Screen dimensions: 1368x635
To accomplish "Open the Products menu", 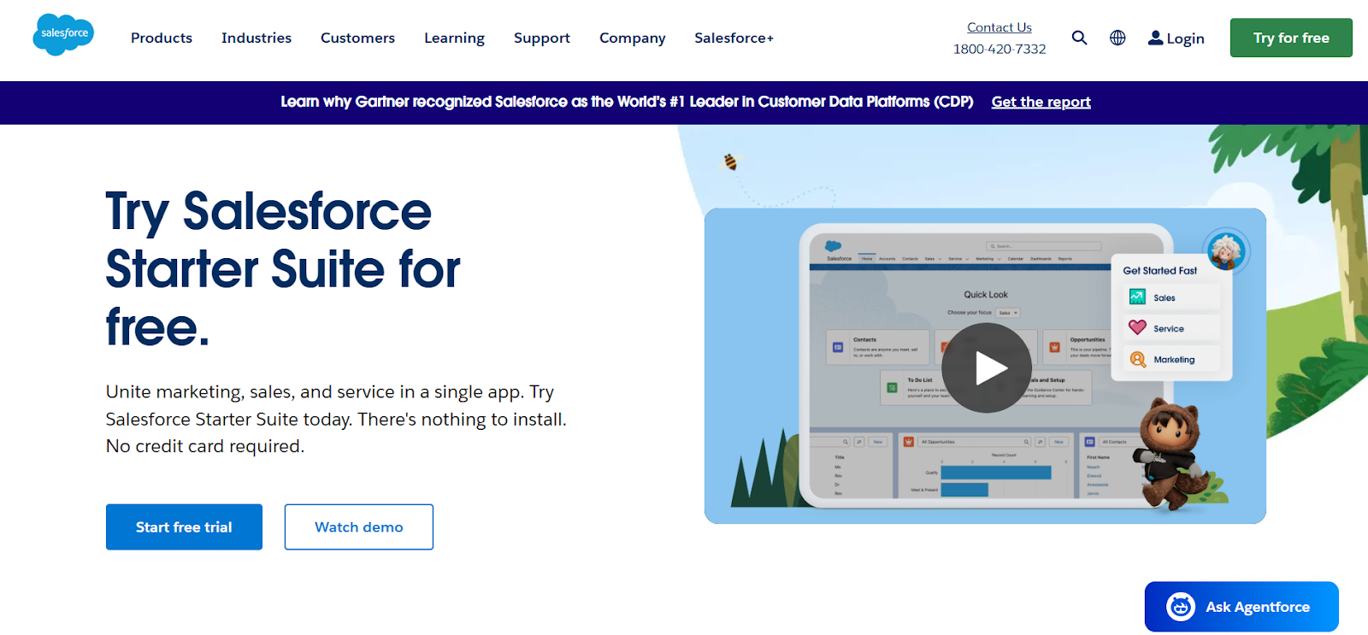I will click(162, 38).
